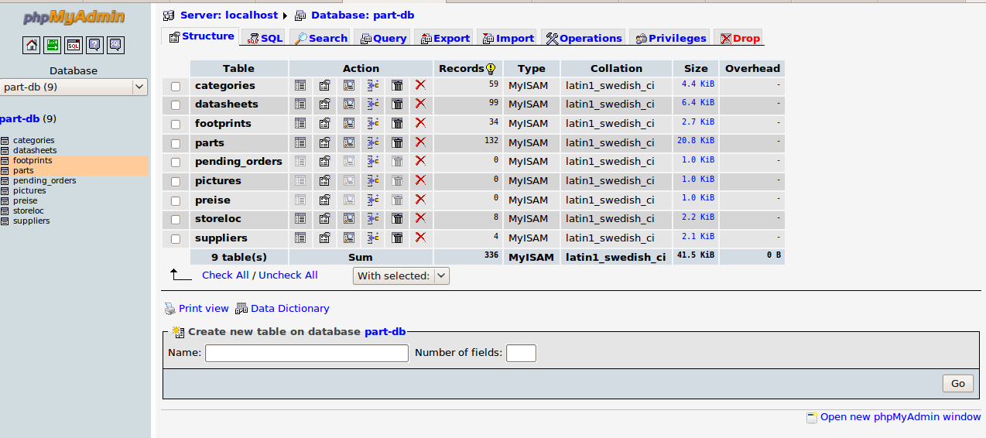986x438 pixels.
Task: Click red Drop X for preise table
Action: (x=420, y=199)
